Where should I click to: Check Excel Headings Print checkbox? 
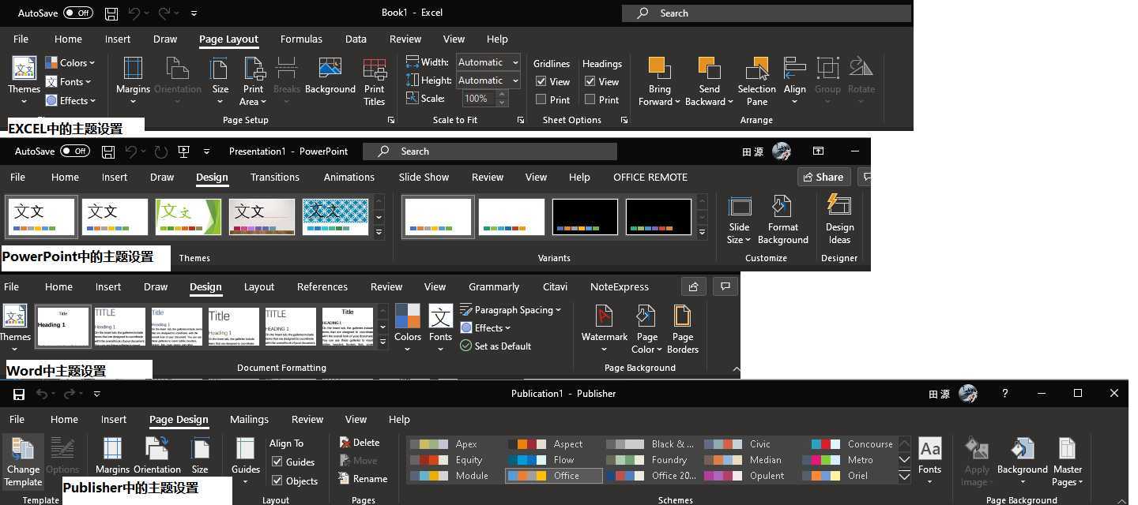(590, 99)
